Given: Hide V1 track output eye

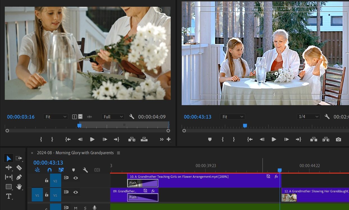Looking at the screenshot, I should point(76,192).
